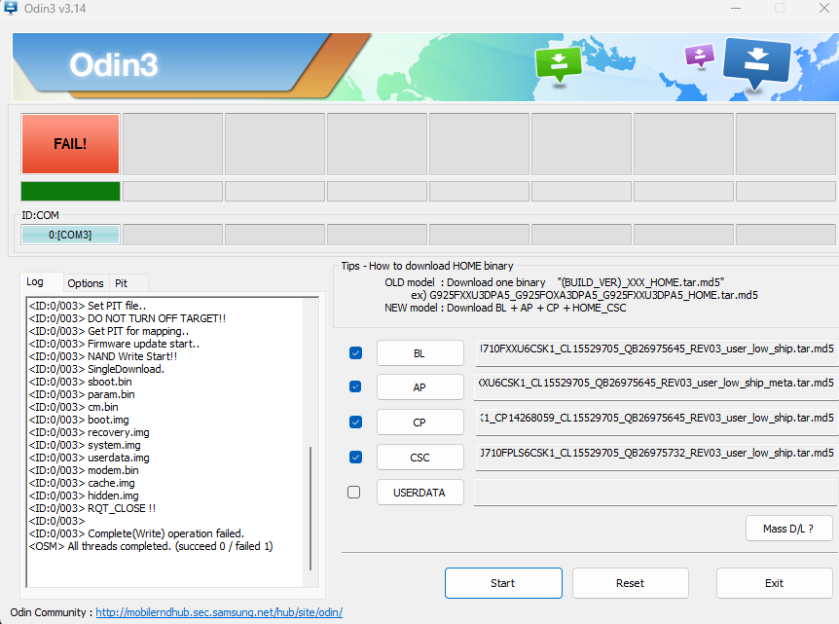
Task: Click the Mass D/L ? button
Action: click(x=788, y=529)
